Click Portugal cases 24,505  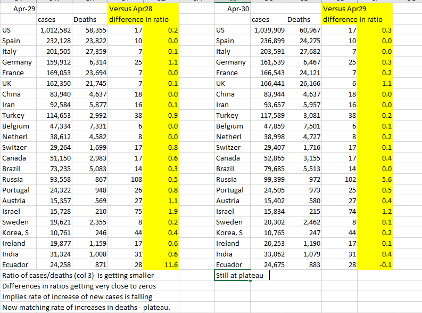268,190
